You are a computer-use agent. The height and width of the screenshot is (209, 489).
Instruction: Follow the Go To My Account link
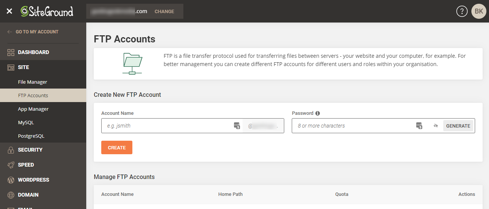tap(37, 32)
